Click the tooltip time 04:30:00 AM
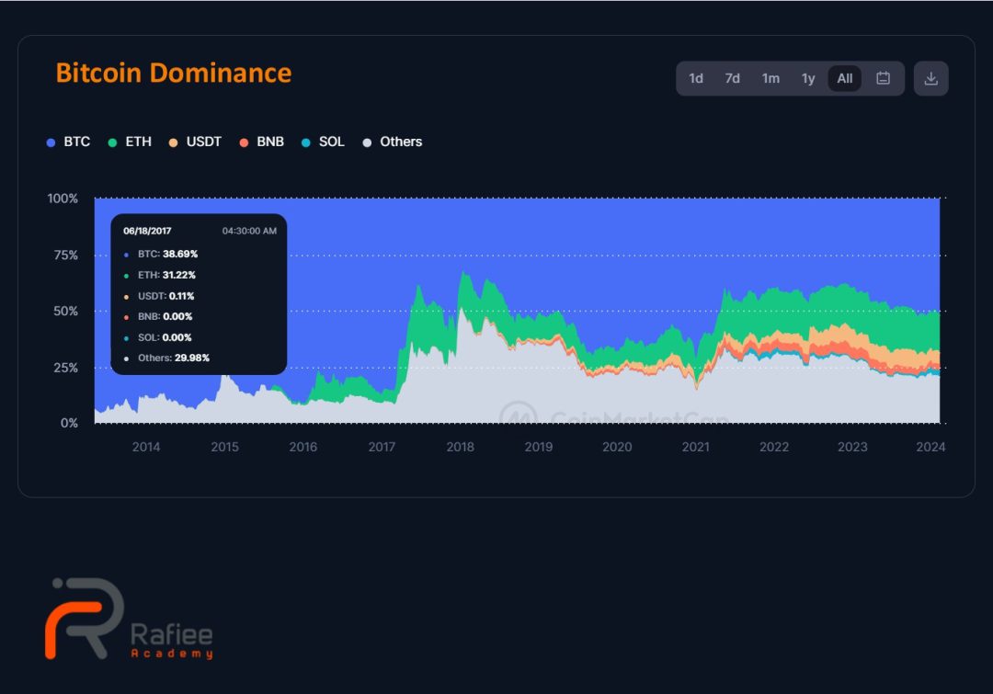The image size is (993, 694). [249, 231]
